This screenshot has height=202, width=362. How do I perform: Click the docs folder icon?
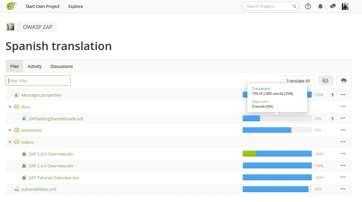click(x=17, y=106)
